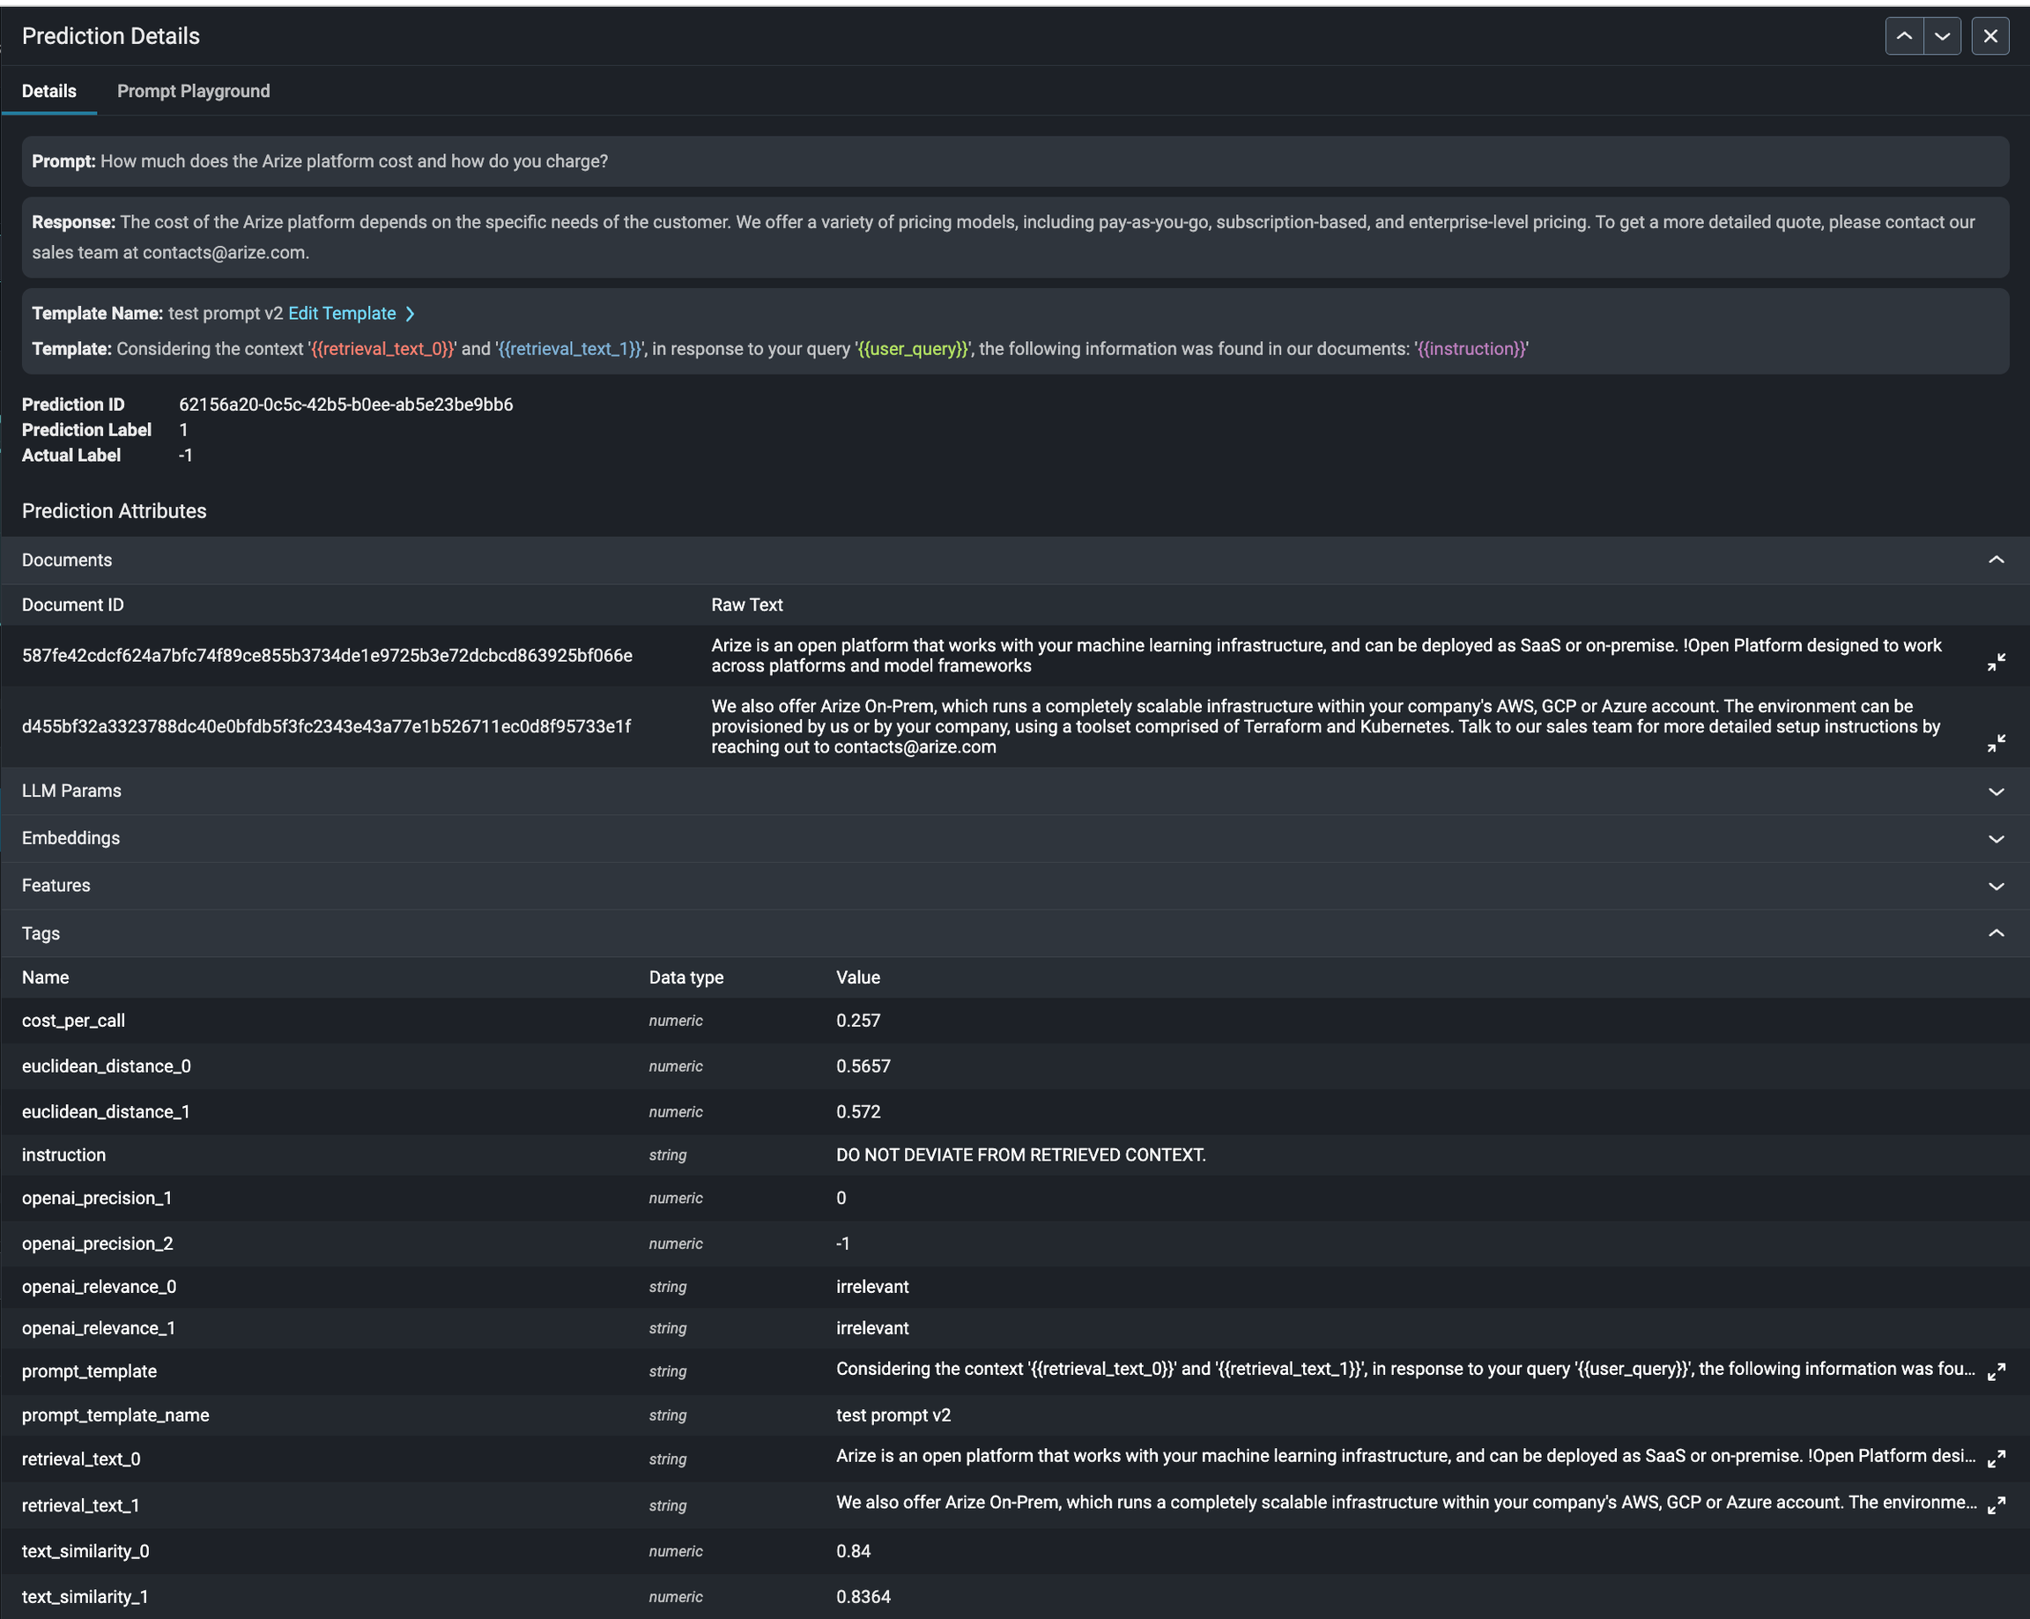This screenshot has height=1619, width=2030.
Task: Select the Details tab
Action: click(49, 92)
